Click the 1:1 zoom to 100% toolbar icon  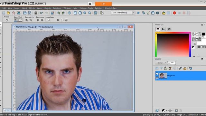[x=75, y=13]
